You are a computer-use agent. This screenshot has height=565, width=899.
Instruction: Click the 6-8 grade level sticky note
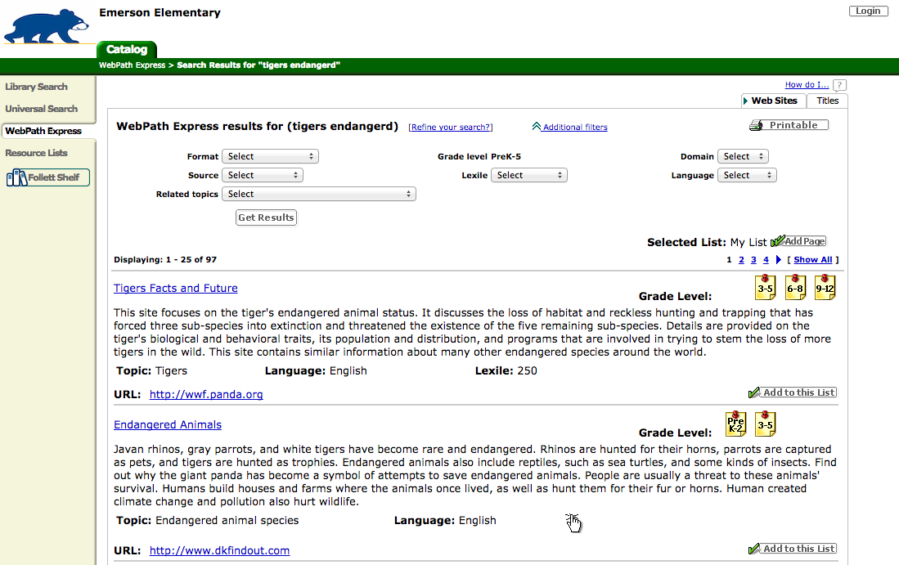pyautogui.click(x=794, y=288)
